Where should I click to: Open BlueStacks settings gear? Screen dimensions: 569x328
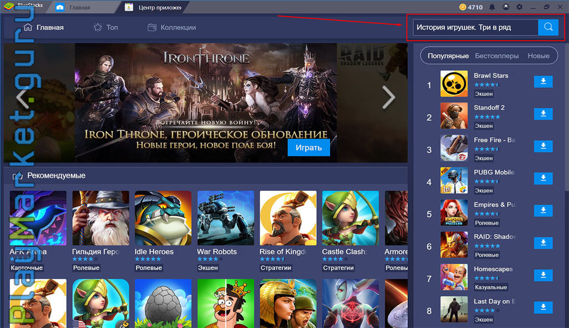520,7
